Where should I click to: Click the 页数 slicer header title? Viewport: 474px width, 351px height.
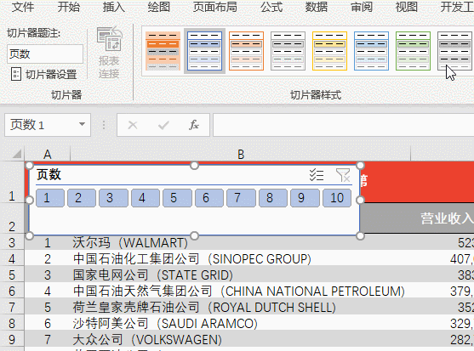pos(49,175)
